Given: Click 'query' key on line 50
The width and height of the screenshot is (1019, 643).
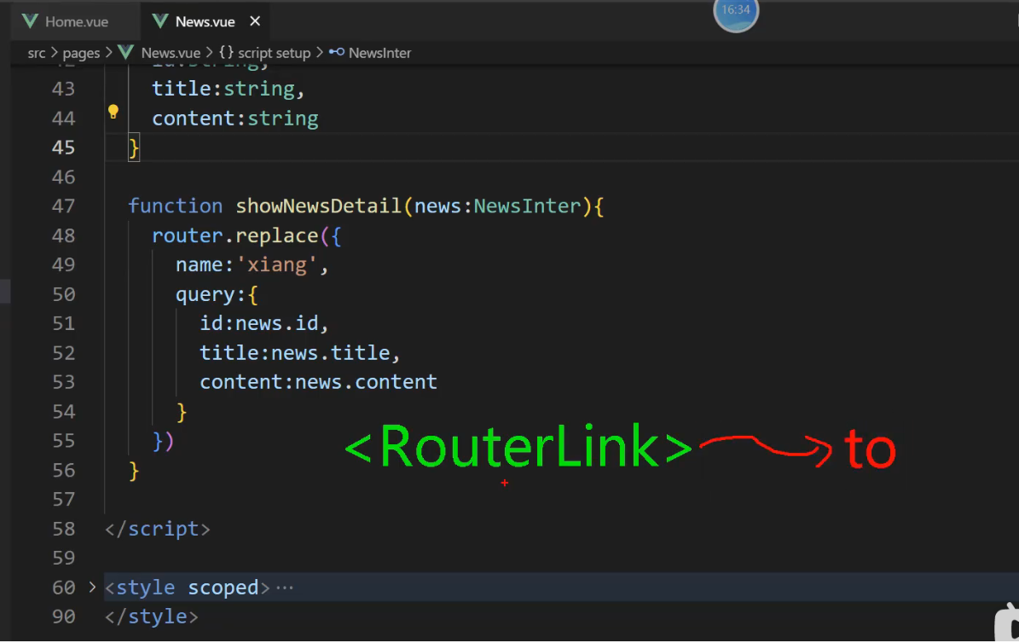Looking at the screenshot, I should point(205,294).
